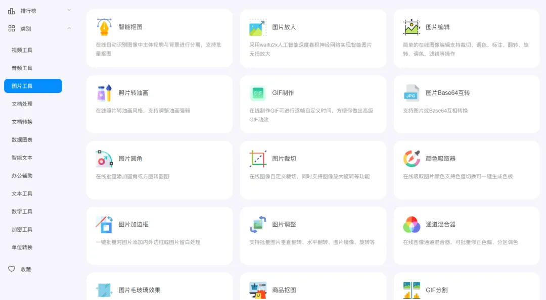Open the 图片毛玻璃效果 glass icon
The width and height of the screenshot is (546, 300).
pos(104,290)
